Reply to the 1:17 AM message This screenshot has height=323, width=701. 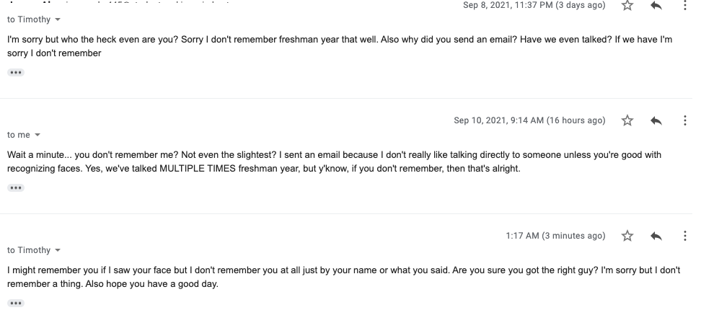(656, 236)
